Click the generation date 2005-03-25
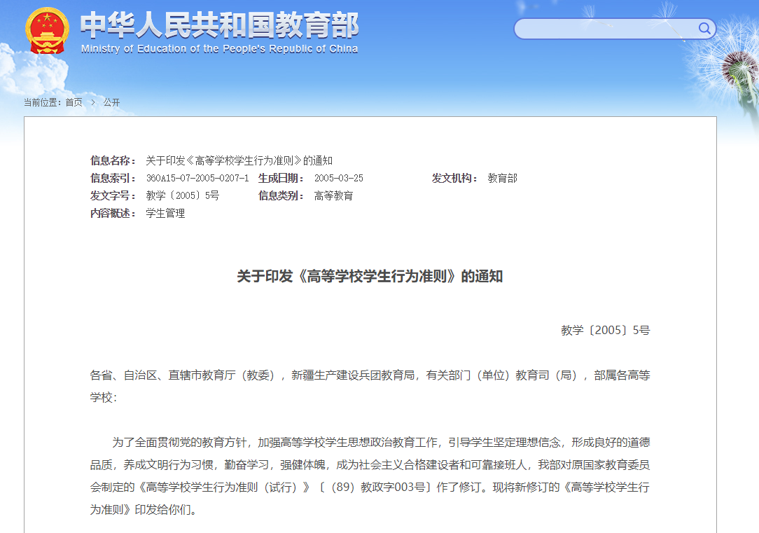This screenshot has height=533, width=759. coord(338,178)
